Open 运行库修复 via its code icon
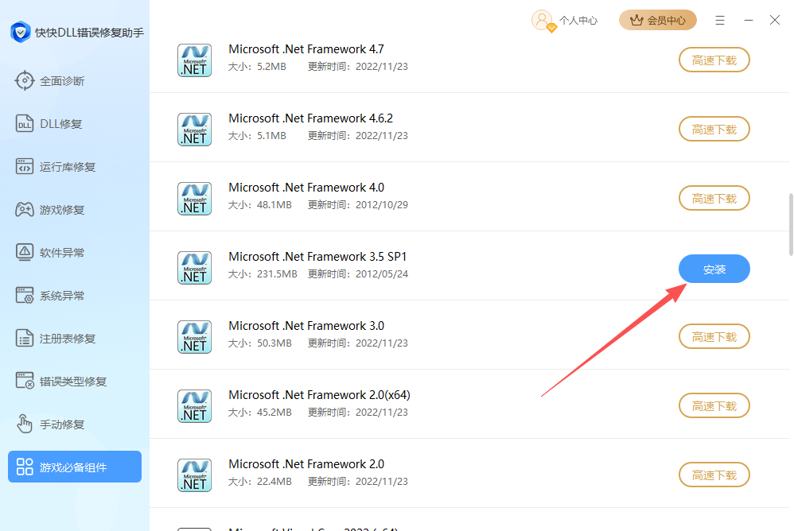Viewport: 794px width, 531px height. (x=25, y=167)
